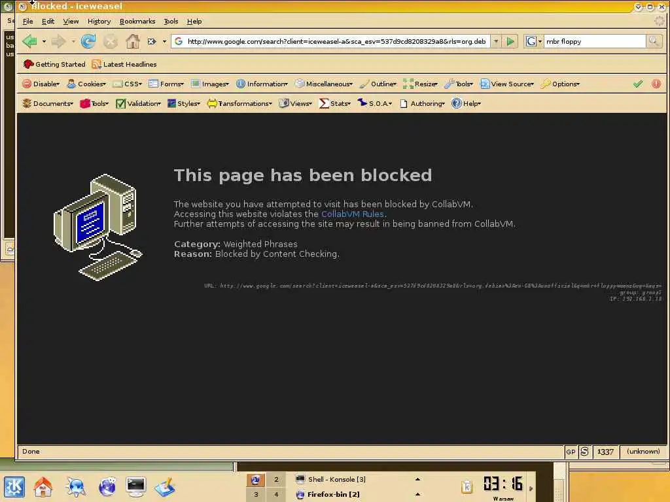Open the KDE K menu
The width and height of the screenshot is (670, 502).
14,487
